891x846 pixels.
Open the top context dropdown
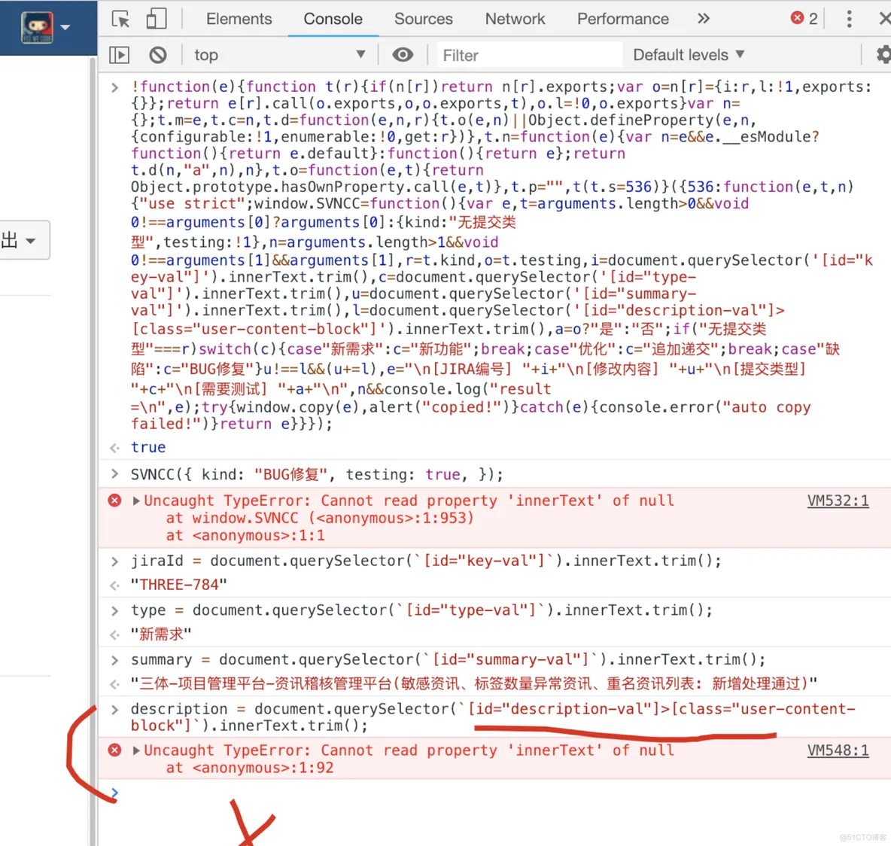coord(279,55)
